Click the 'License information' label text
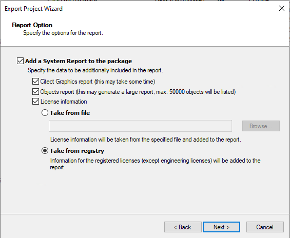 pos(64,102)
